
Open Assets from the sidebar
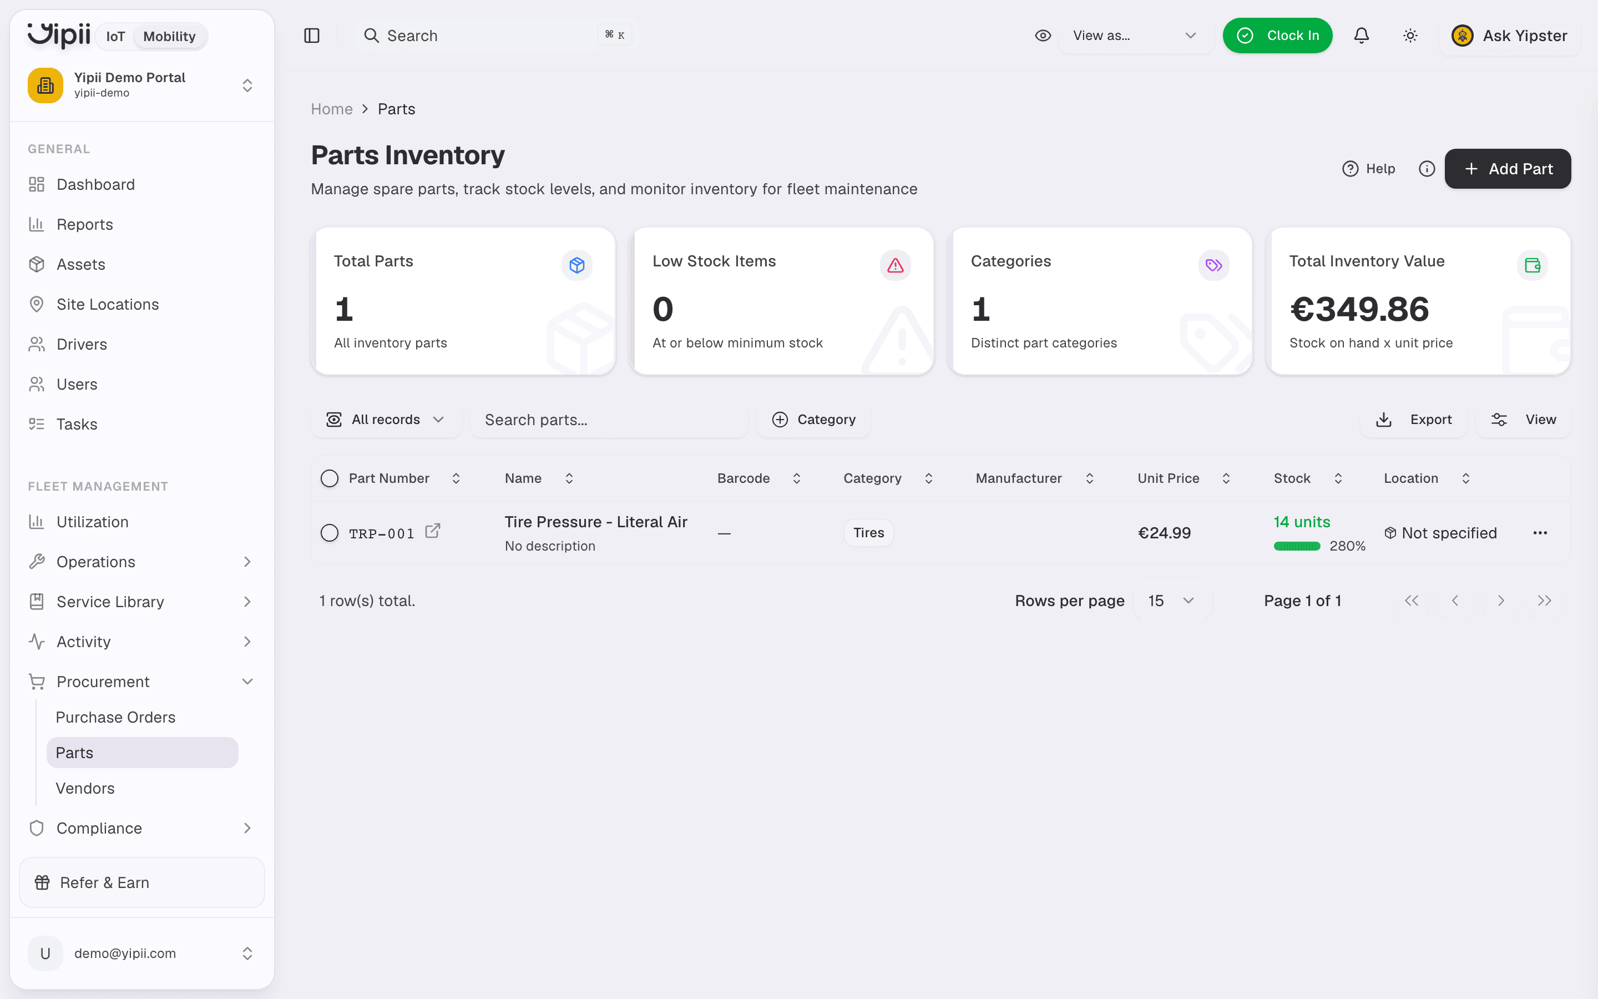[142, 264]
